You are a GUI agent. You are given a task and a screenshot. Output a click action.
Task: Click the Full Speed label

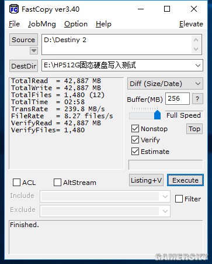183,115
